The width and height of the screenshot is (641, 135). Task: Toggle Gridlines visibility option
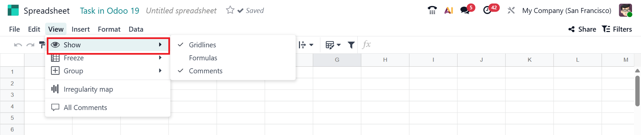pos(202,45)
